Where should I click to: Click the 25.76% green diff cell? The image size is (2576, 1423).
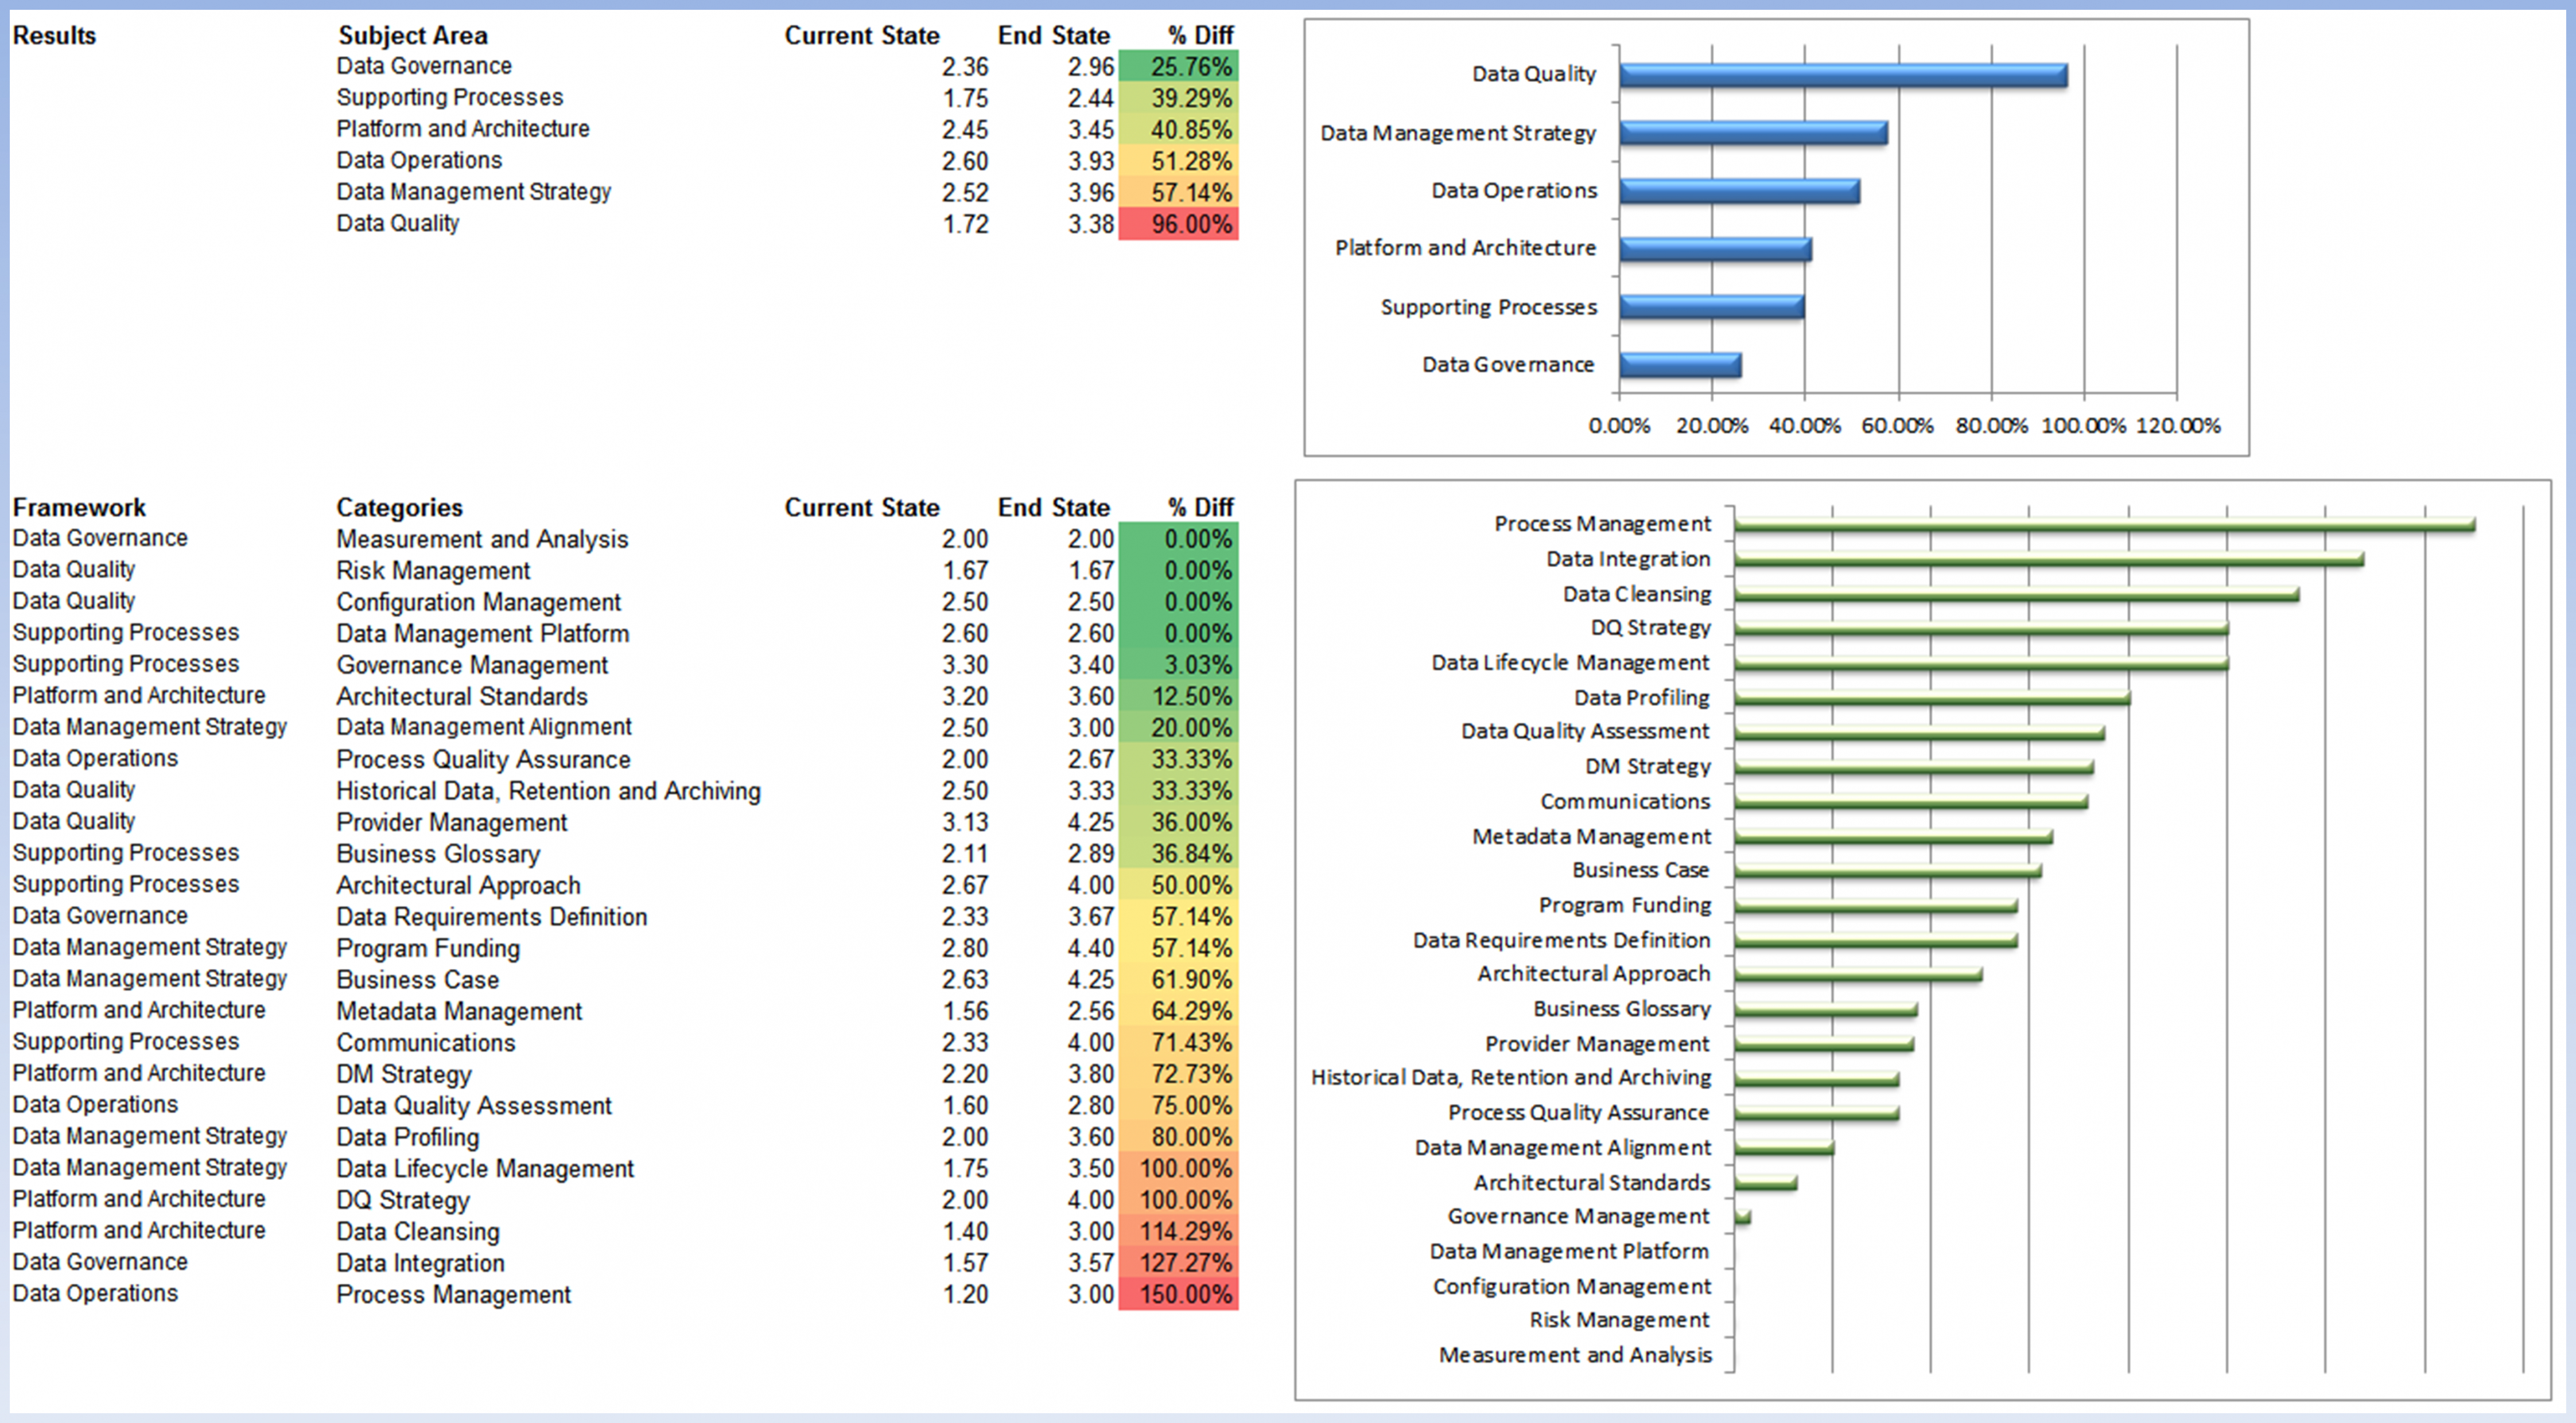pyautogui.click(x=1178, y=67)
